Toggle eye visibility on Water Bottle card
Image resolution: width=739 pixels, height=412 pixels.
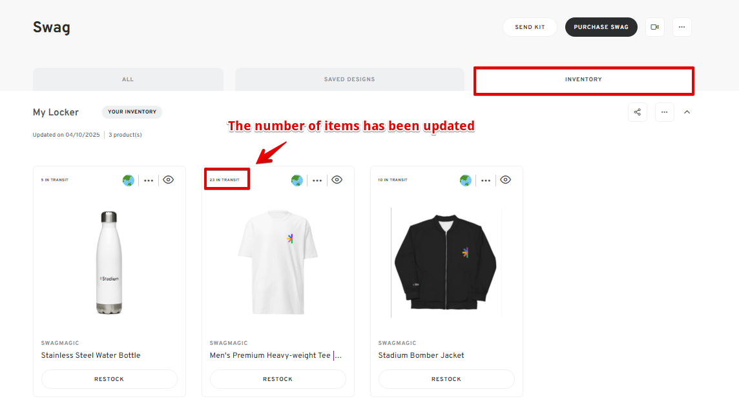[x=168, y=180]
